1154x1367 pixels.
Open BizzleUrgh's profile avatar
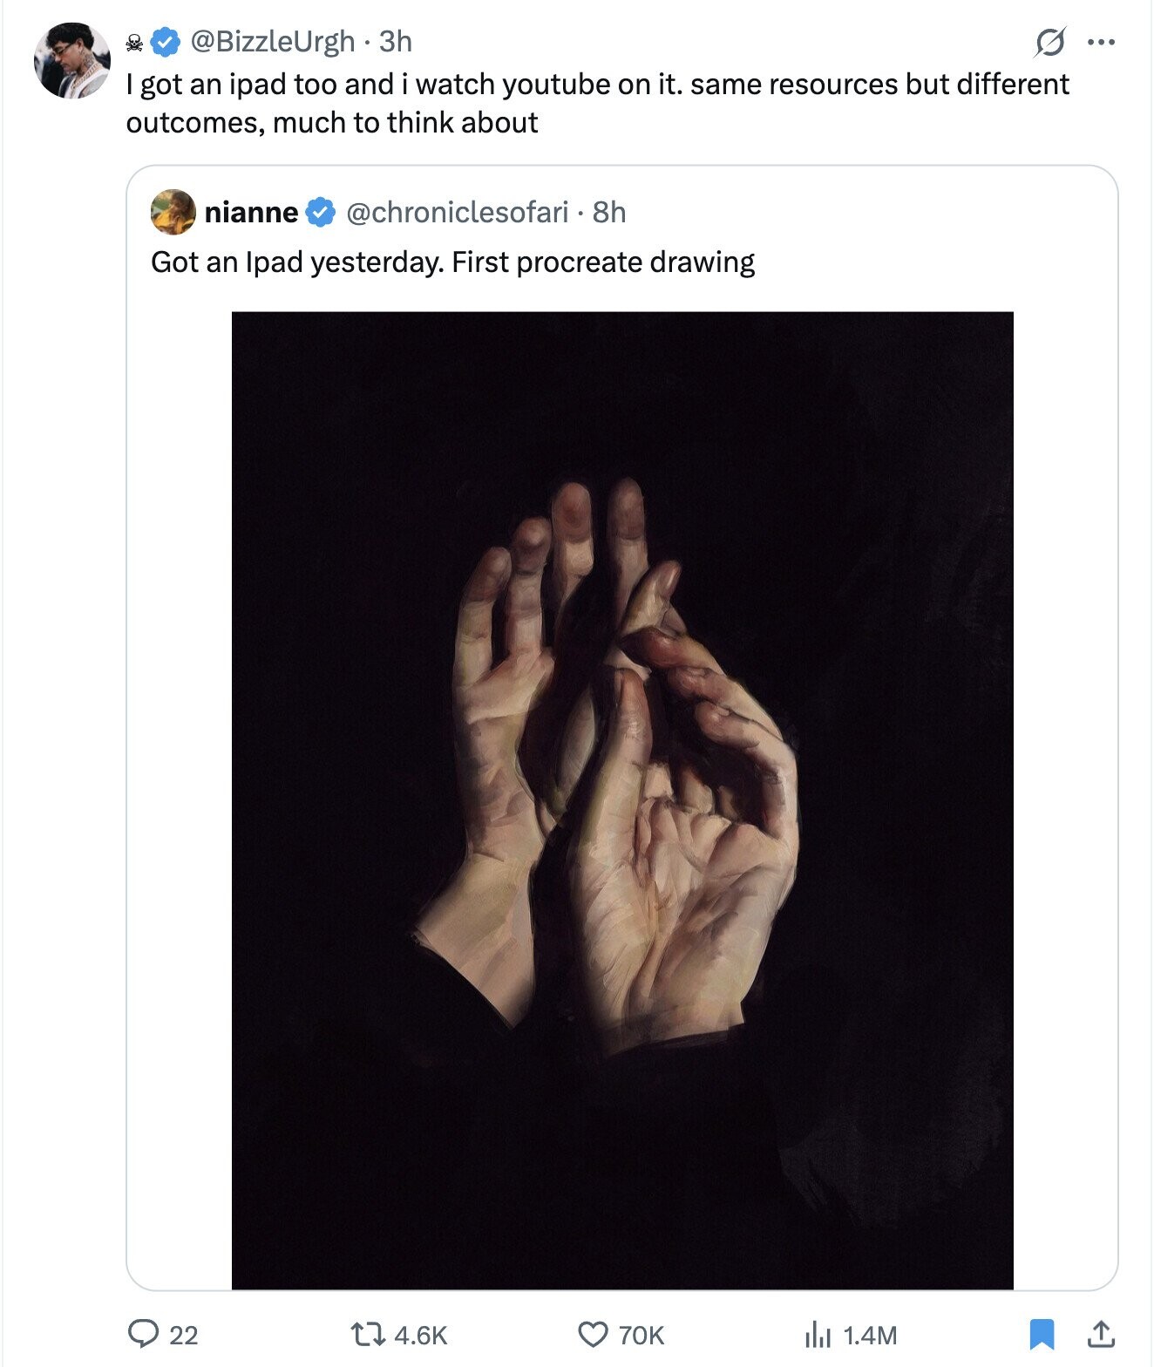point(72,61)
